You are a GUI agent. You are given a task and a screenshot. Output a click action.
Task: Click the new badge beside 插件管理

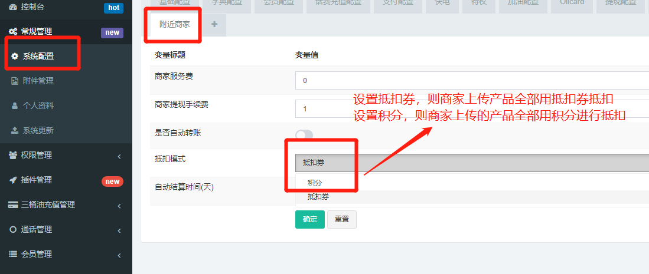112,181
